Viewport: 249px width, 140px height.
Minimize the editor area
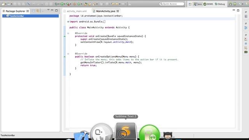(234, 10)
